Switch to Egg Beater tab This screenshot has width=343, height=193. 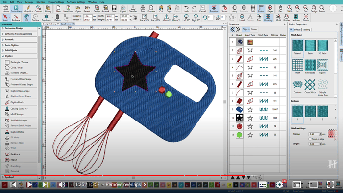pos(66,24)
